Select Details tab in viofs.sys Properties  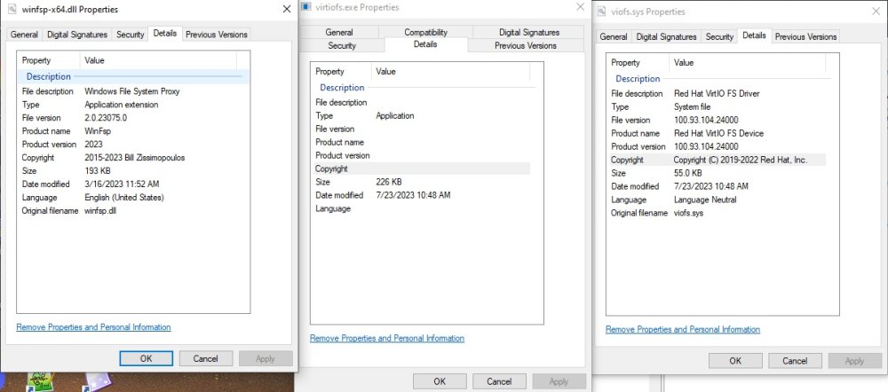[754, 35]
